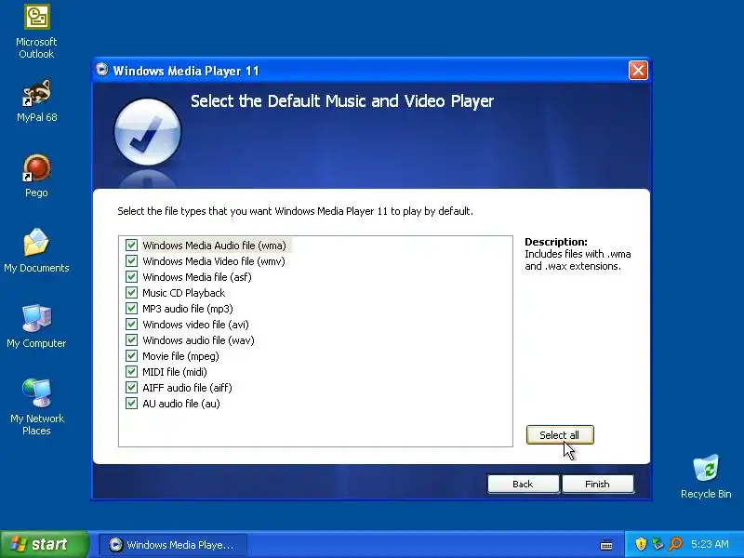Screen dimensions: 744x558
Task: Select the Recycle Bin desktop icon
Action: [706, 477]
